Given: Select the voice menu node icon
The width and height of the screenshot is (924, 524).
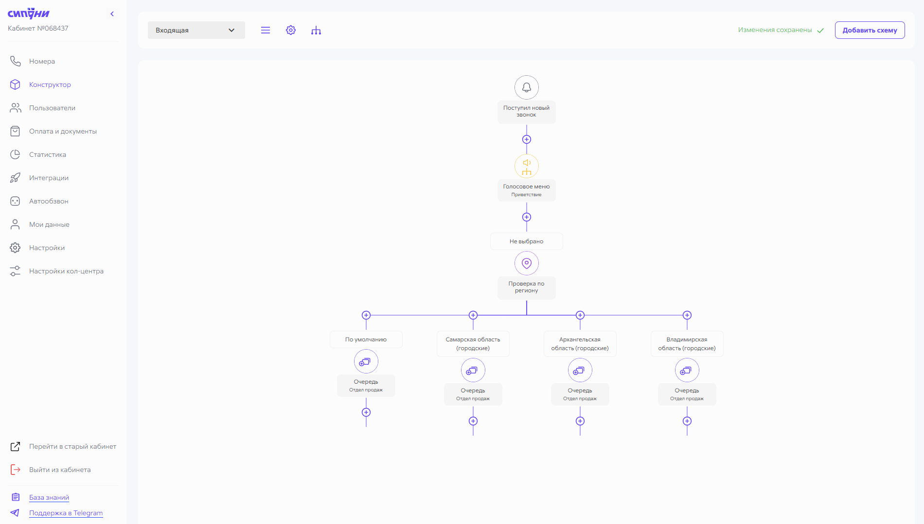Looking at the screenshot, I should (526, 166).
